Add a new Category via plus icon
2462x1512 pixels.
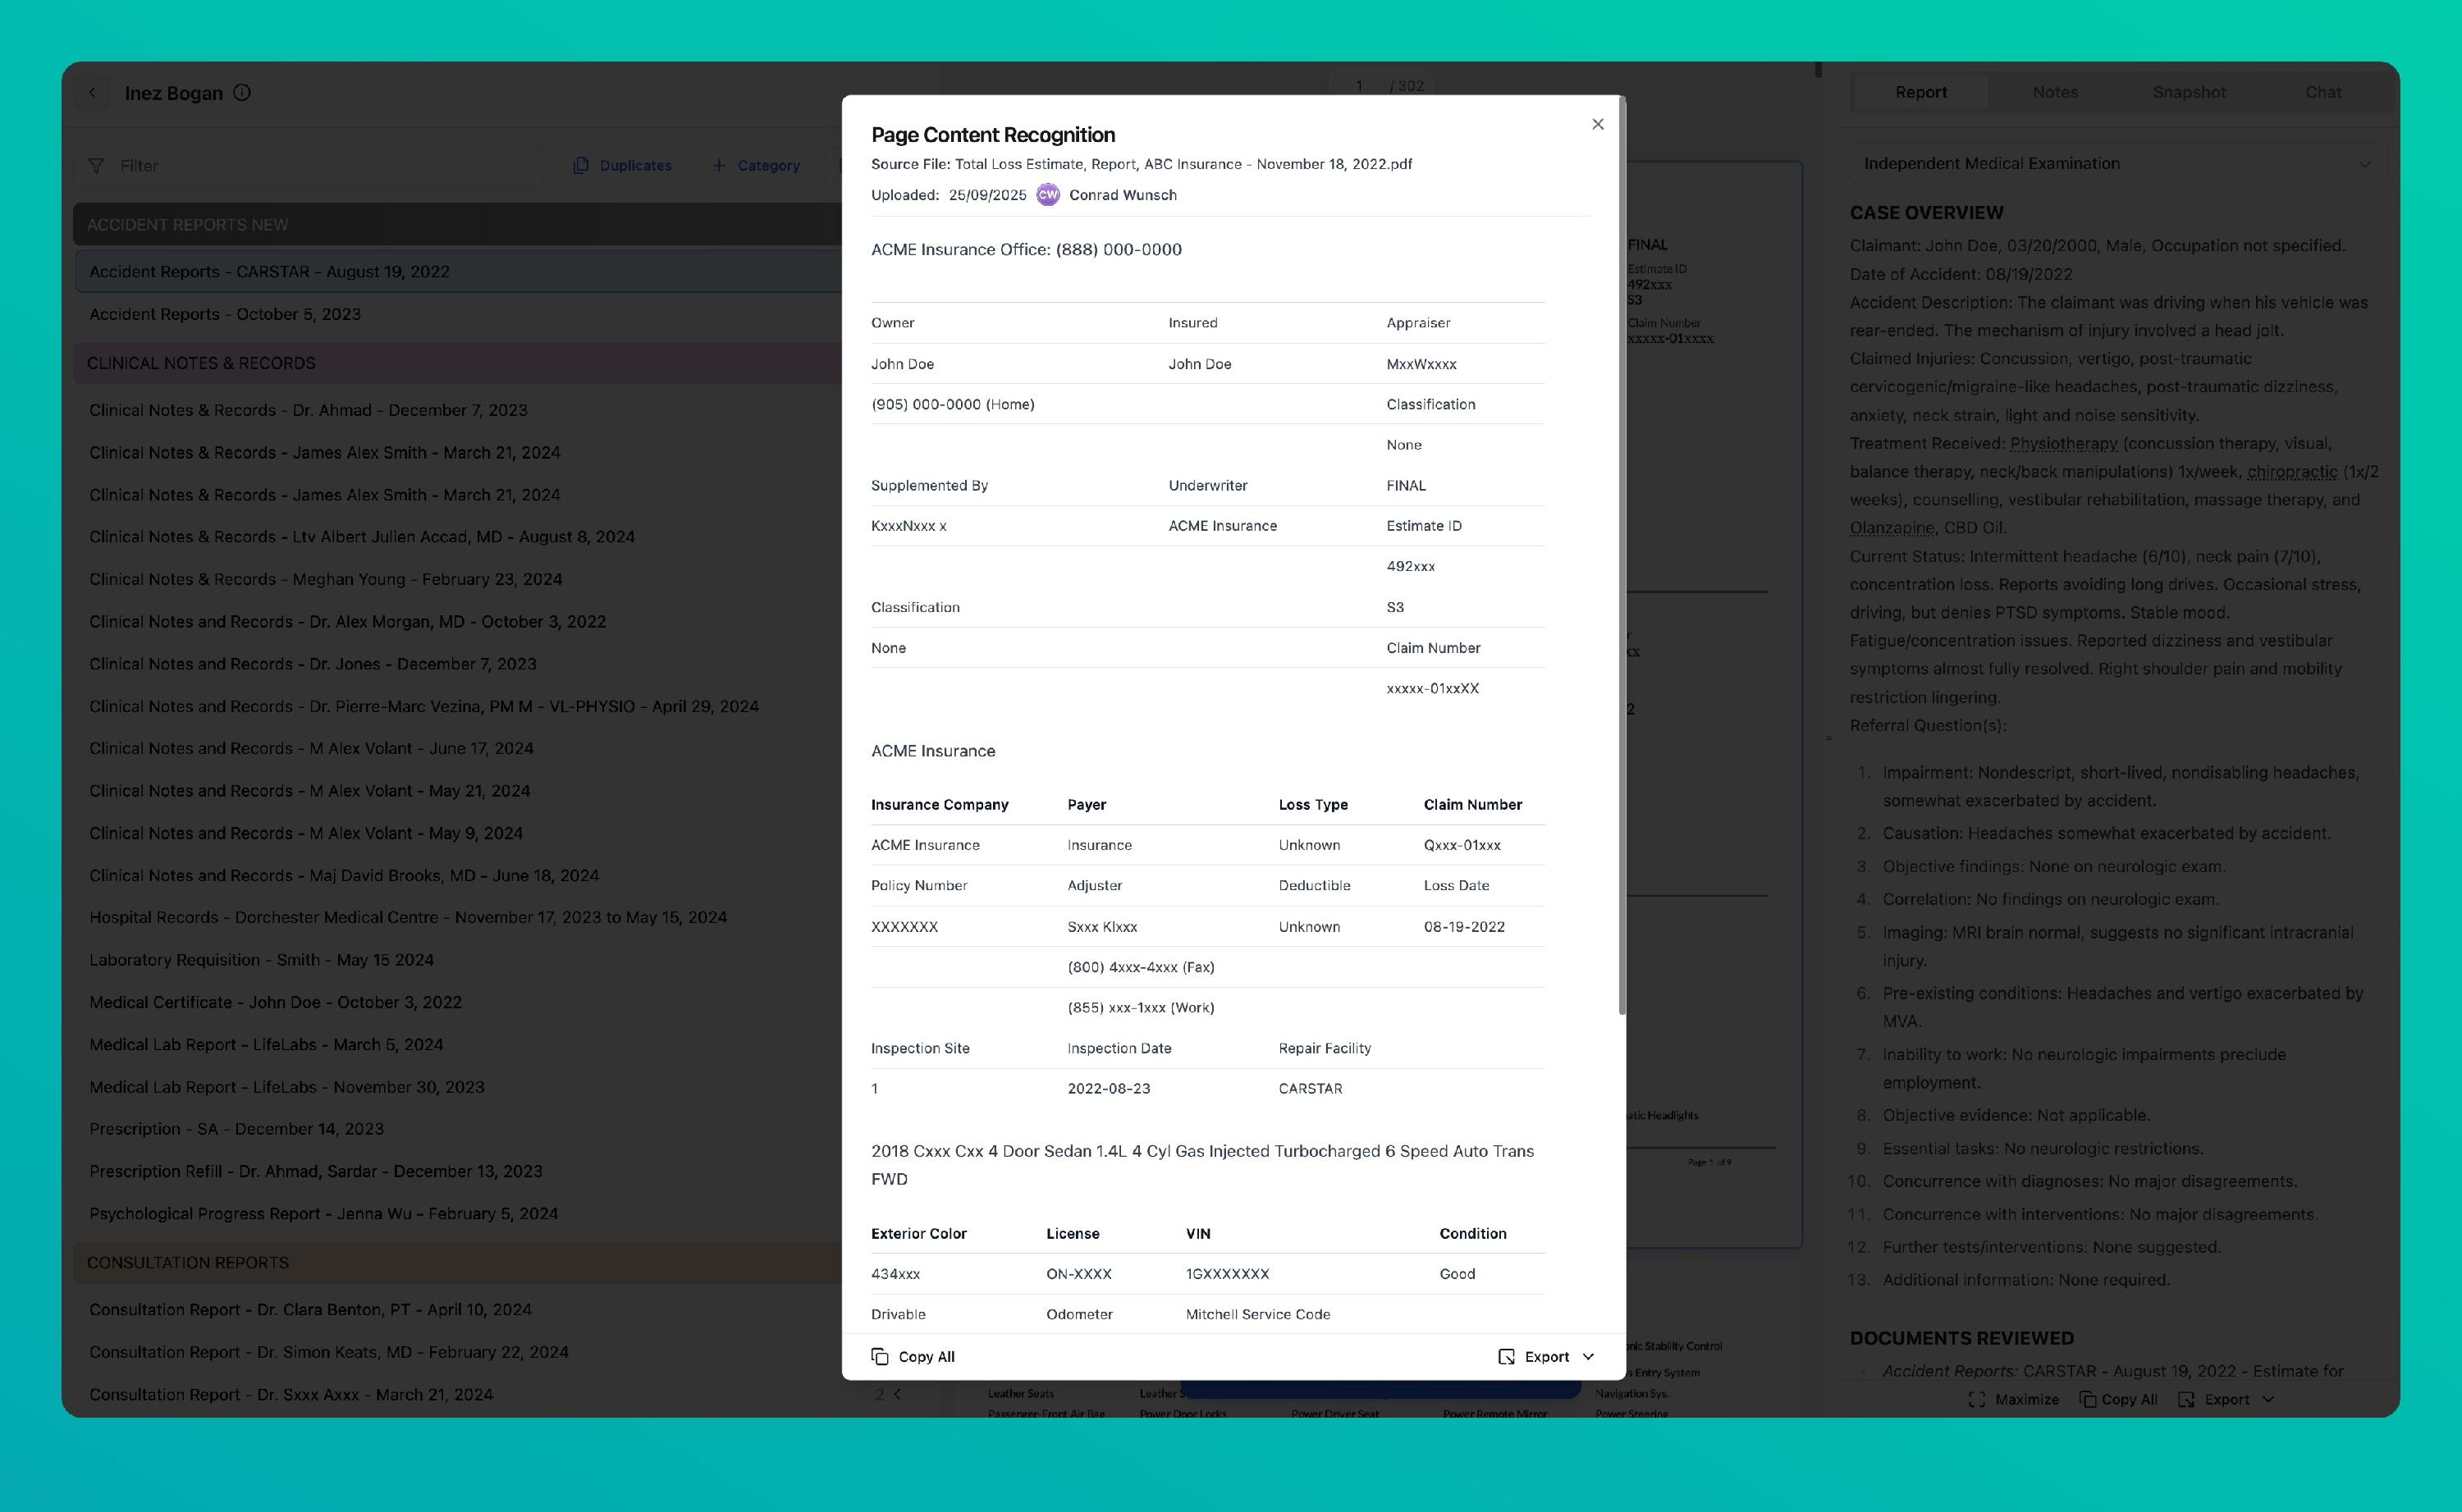click(718, 166)
